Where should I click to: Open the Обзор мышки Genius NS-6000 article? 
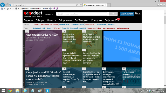(42, 35)
